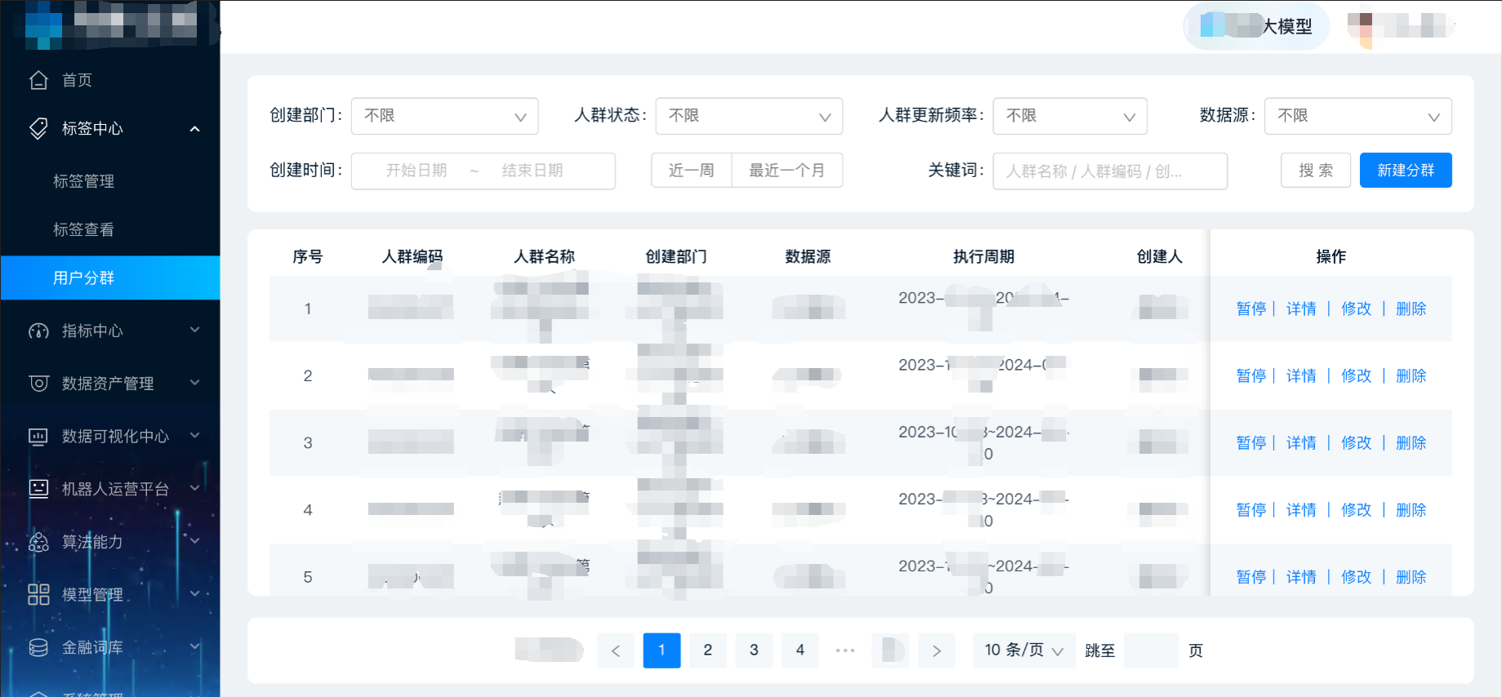Open the 指标中心 menu label
Screen dimensions: 1502x697
pos(92,331)
